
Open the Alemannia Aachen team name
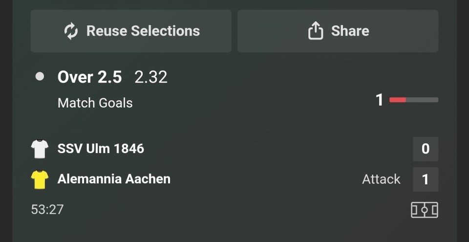click(114, 179)
